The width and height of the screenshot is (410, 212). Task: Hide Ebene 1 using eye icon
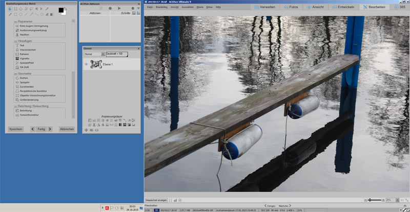coord(86,64)
